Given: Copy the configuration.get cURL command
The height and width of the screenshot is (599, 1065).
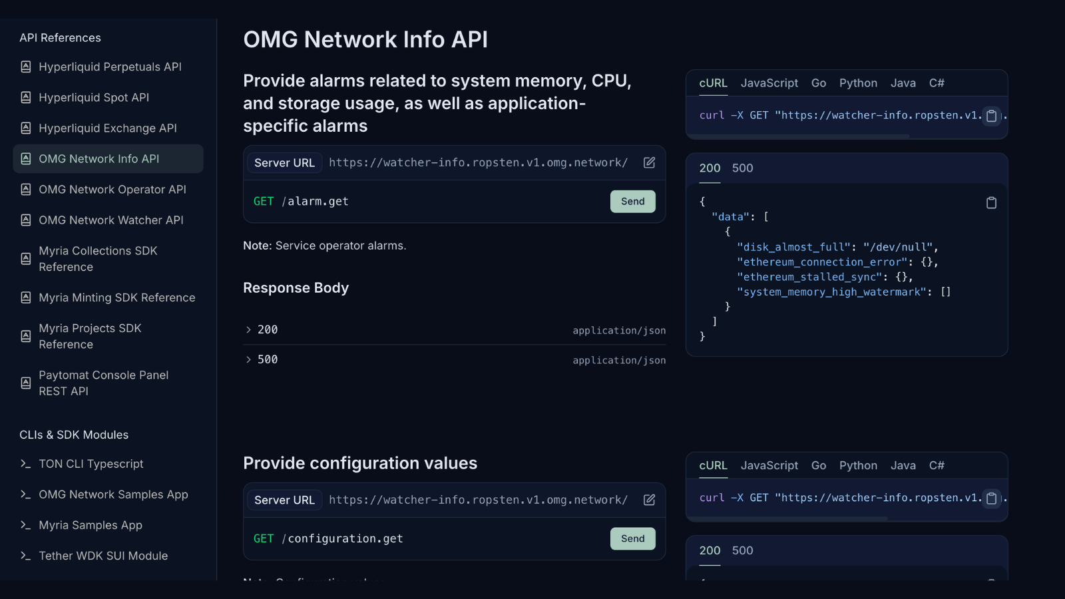Looking at the screenshot, I should click(991, 498).
